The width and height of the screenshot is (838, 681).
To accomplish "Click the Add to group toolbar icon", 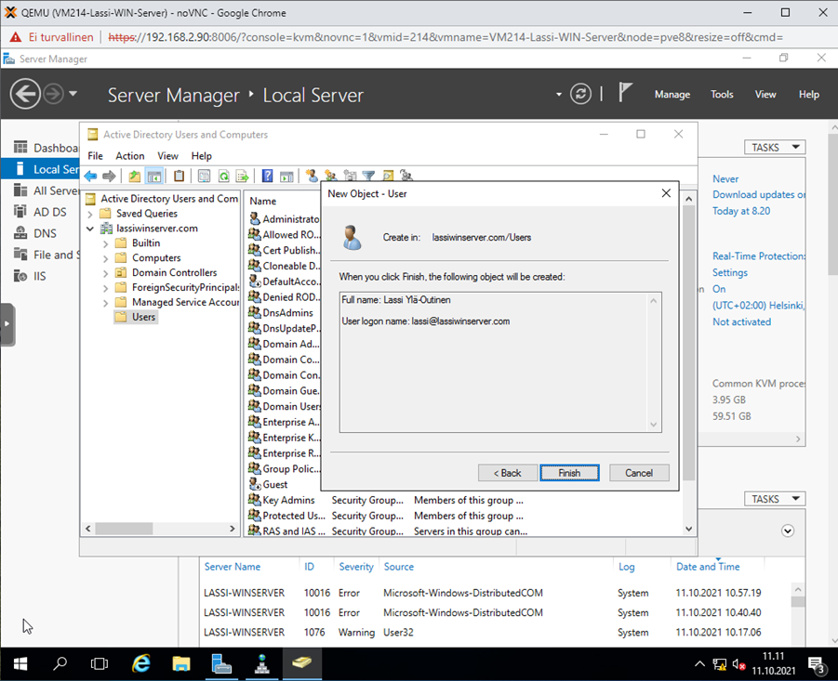I will (406, 176).
